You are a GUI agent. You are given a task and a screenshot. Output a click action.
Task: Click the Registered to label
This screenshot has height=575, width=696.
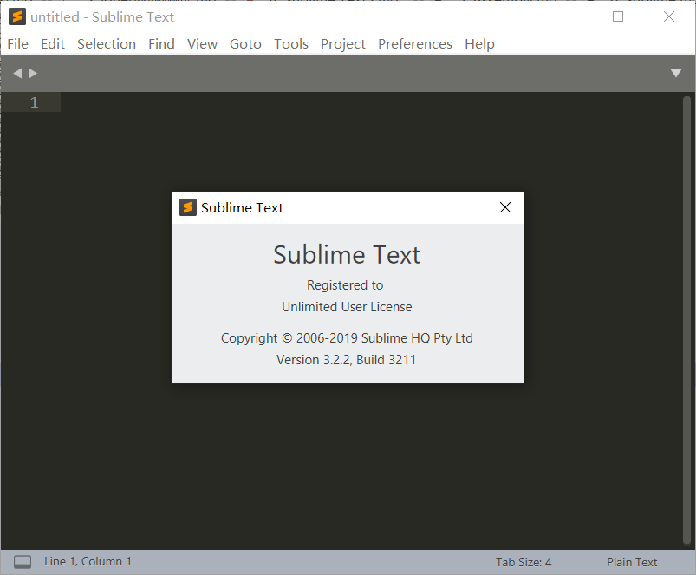[x=345, y=285]
